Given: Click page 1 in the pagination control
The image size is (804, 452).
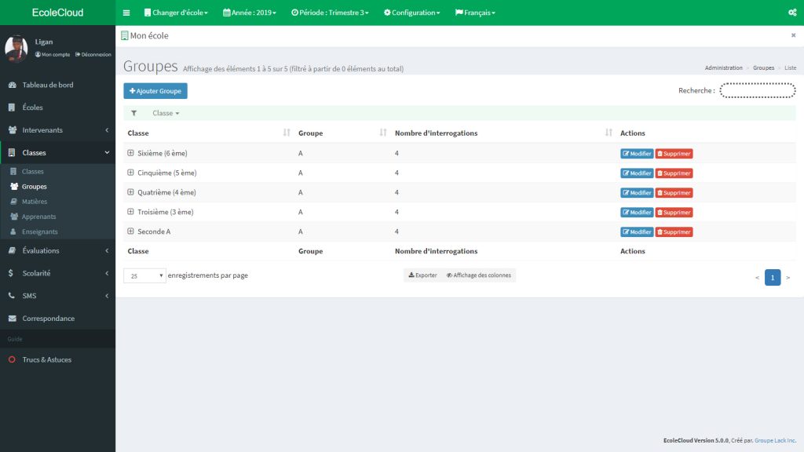Looking at the screenshot, I should click(773, 277).
